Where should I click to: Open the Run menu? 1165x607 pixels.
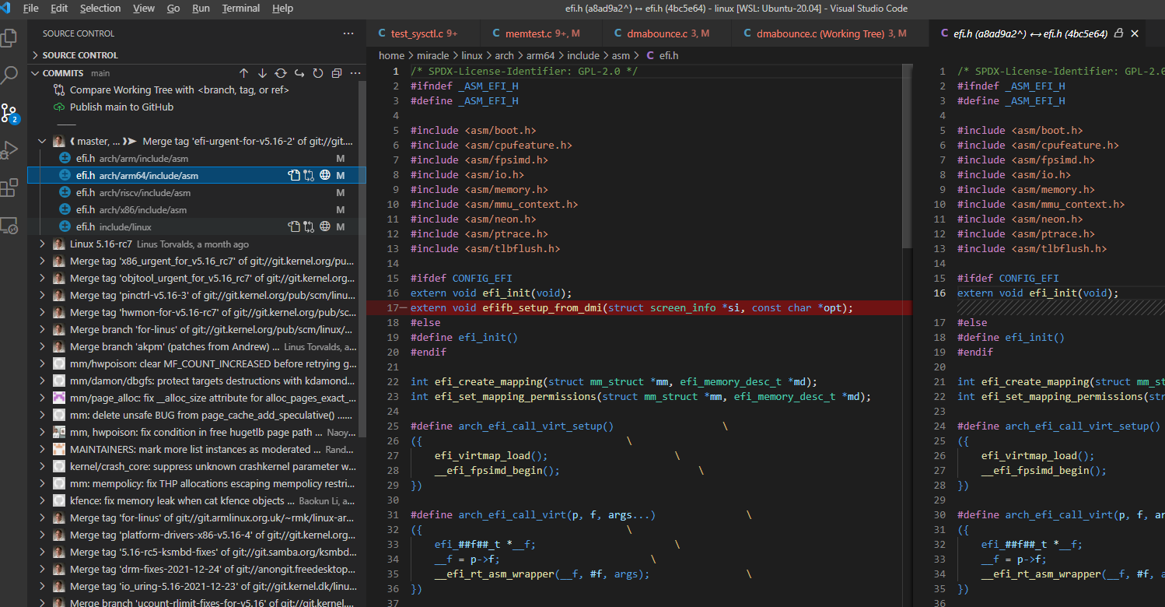(x=201, y=9)
